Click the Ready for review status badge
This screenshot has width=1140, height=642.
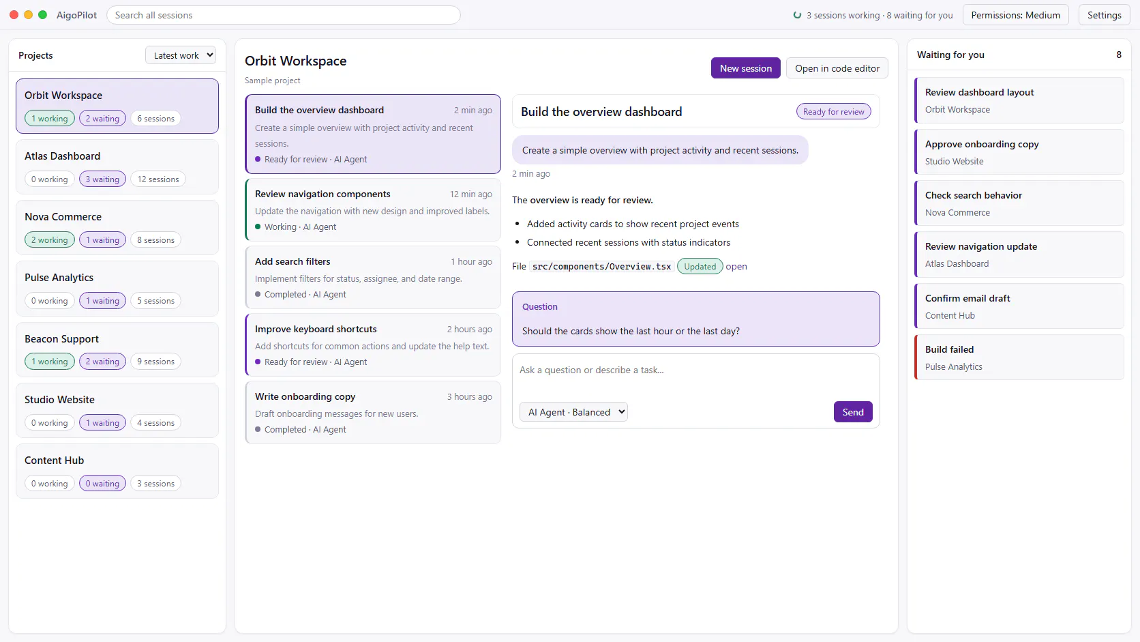coord(833,112)
